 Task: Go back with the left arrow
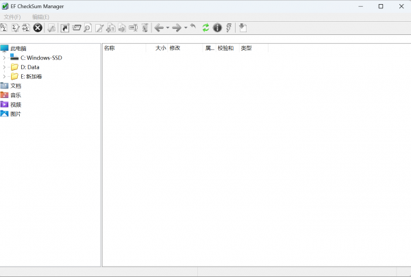click(159, 27)
